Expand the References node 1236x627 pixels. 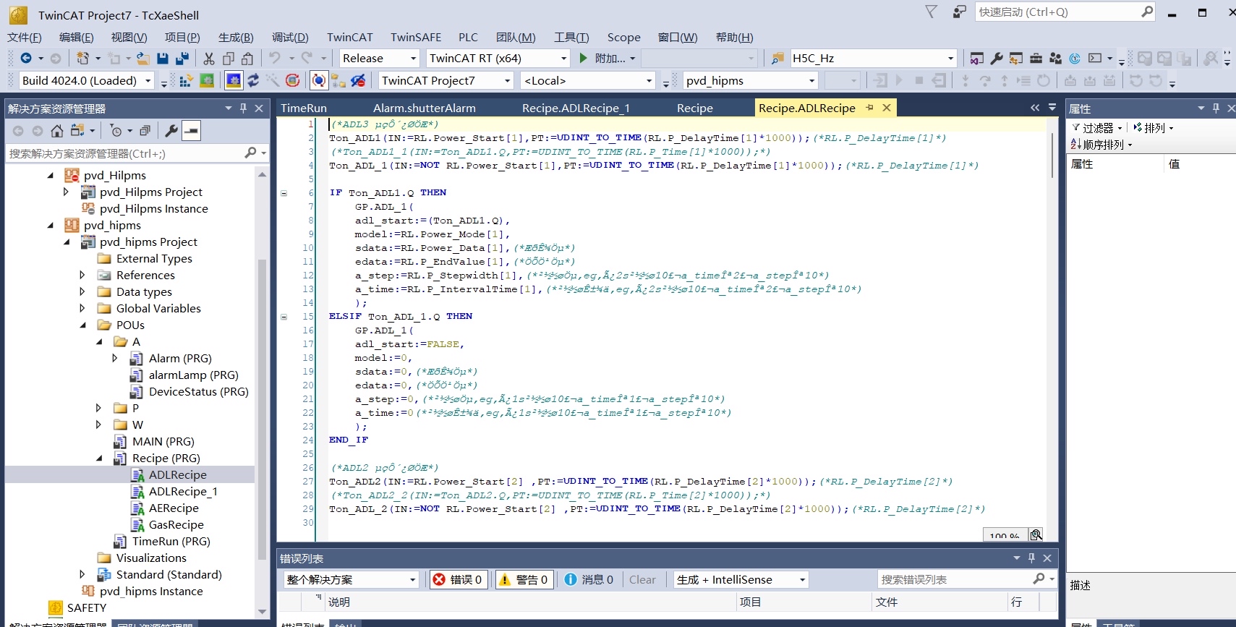82,276
